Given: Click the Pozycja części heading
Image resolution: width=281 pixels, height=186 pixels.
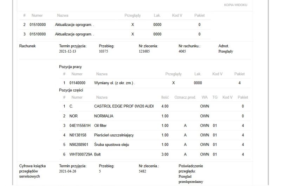Looking at the screenshot, I should click(71, 90).
